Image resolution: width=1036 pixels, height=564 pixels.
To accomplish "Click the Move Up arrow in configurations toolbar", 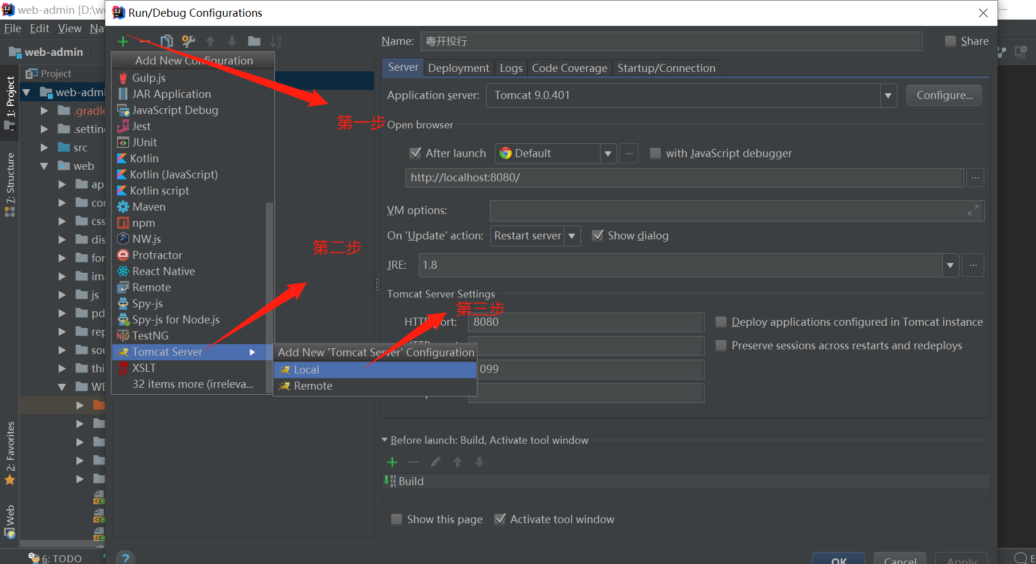I will [x=210, y=41].
